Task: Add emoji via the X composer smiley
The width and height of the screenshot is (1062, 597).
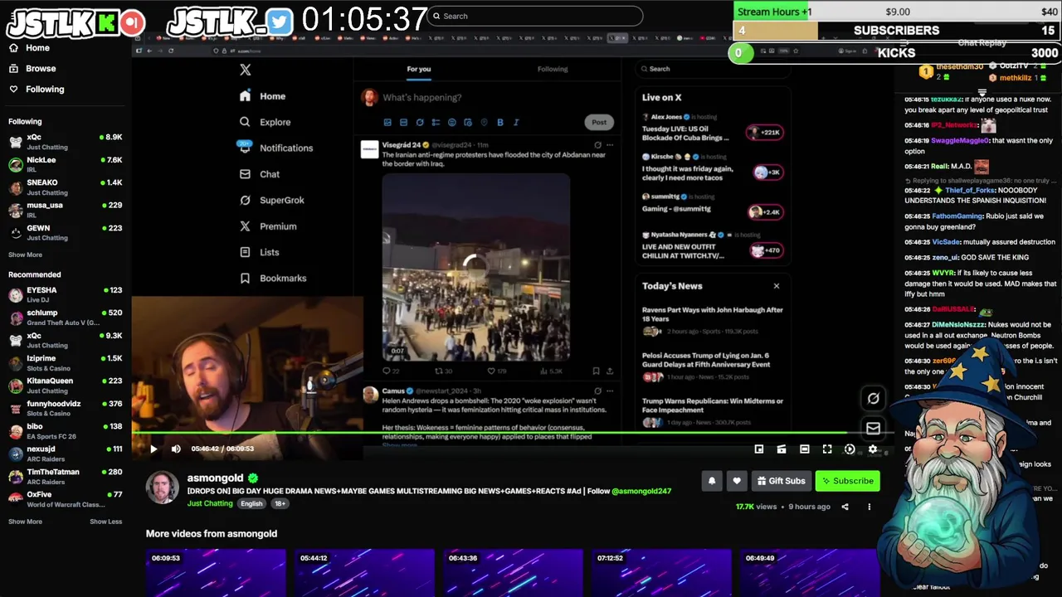Action: point(452,122)
